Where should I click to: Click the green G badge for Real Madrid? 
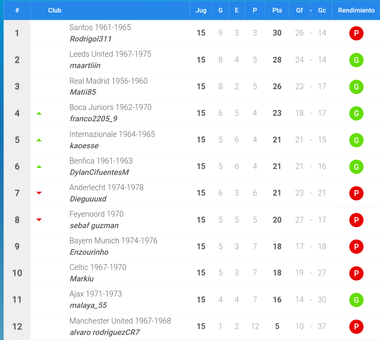pos(356,87)
